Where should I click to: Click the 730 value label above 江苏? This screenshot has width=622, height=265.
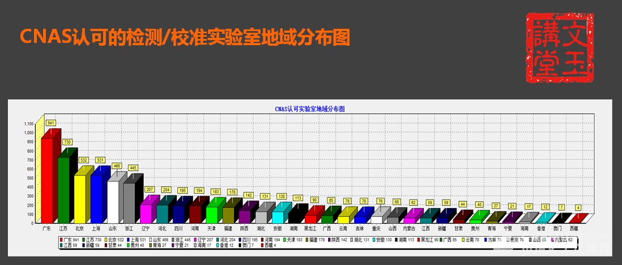[67, 142]
